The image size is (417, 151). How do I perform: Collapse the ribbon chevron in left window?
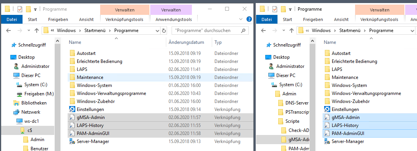tap(241, 19)
